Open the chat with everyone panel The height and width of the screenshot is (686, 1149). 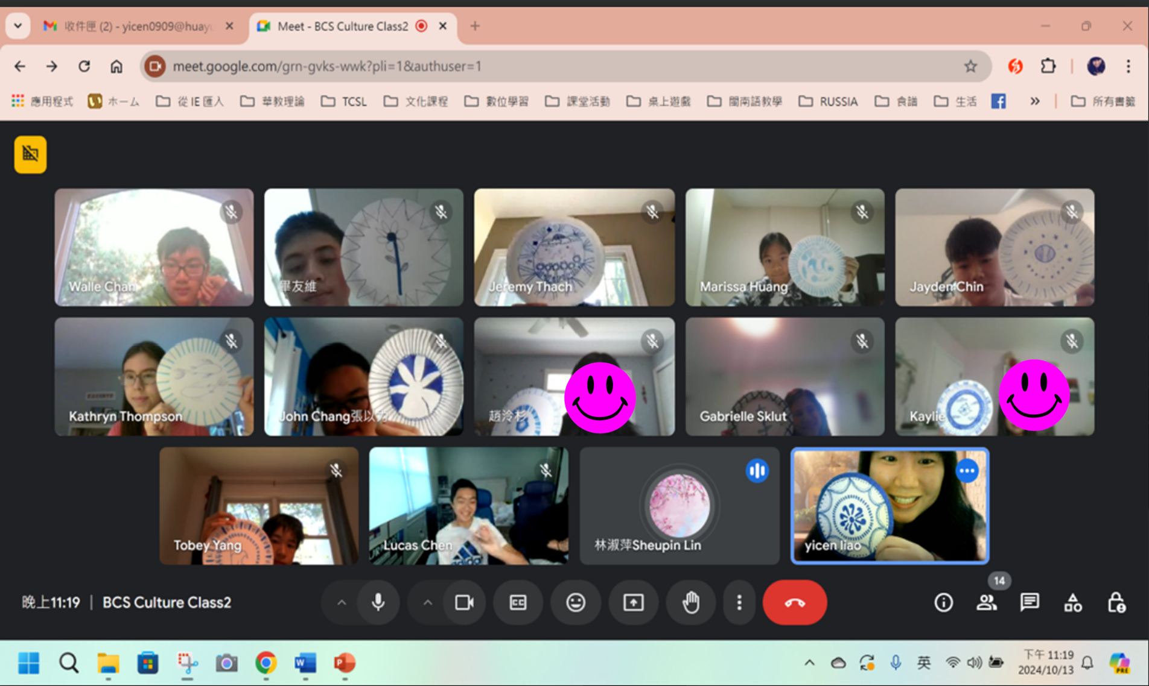pyautogui.click(x=1030, y=602)
